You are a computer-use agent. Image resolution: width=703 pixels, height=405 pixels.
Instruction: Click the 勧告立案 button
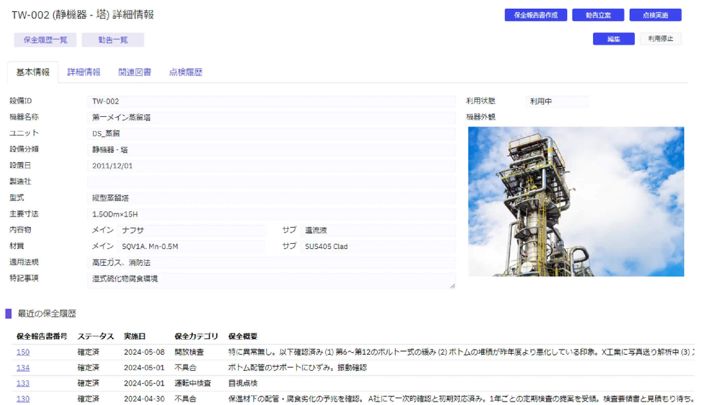pyautogui.click(x=598, y=15)
